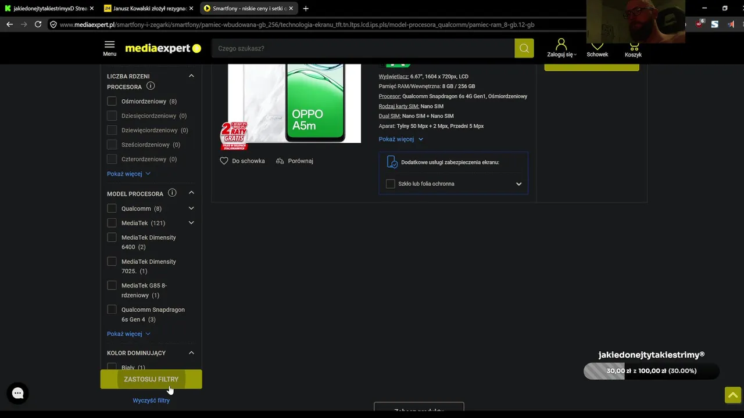
Task: Check the Ośmiordzeniowy checkbox
Action: [112, 101]
